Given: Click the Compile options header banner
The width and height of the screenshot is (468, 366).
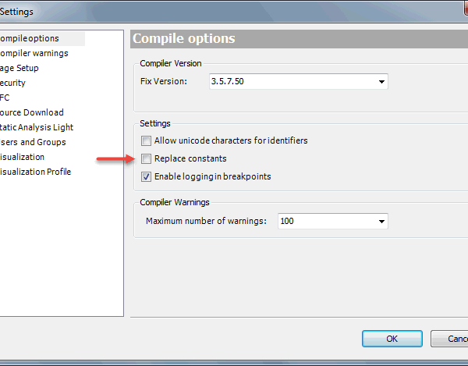Looking at the screenshot, I should pos(299,39).
